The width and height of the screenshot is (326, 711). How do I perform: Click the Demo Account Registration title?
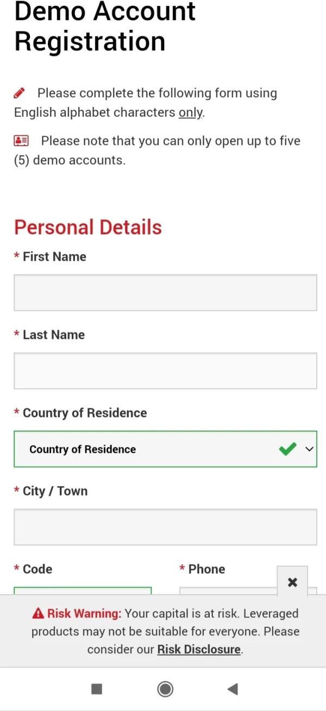(105, 26)
